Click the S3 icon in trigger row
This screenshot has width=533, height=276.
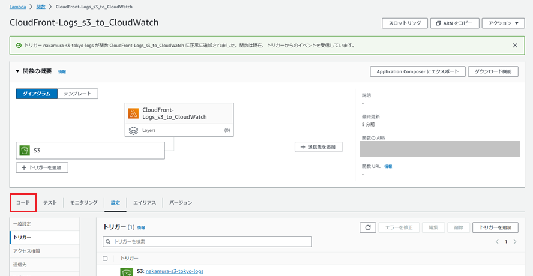126,272
